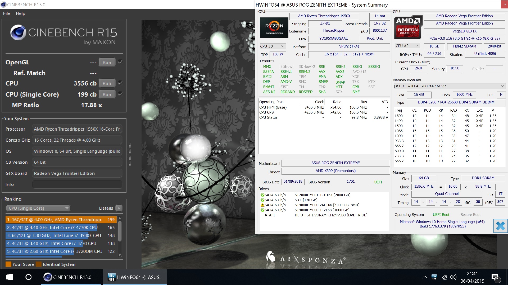Run the CPU Single Core benchmark
508x285 pixels.
click(107, 94)
